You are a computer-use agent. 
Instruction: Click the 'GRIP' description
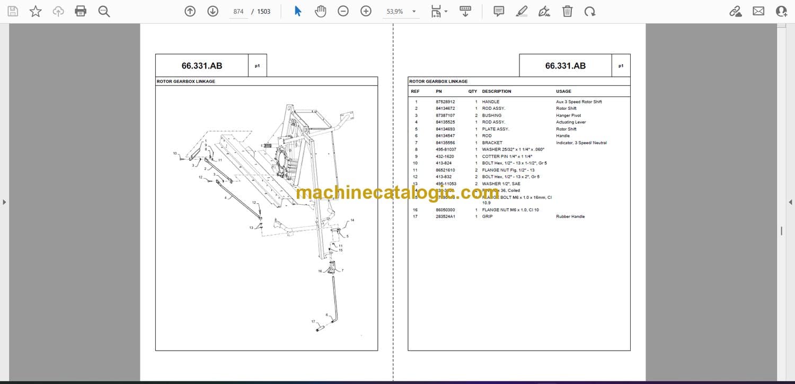[487, 216]
